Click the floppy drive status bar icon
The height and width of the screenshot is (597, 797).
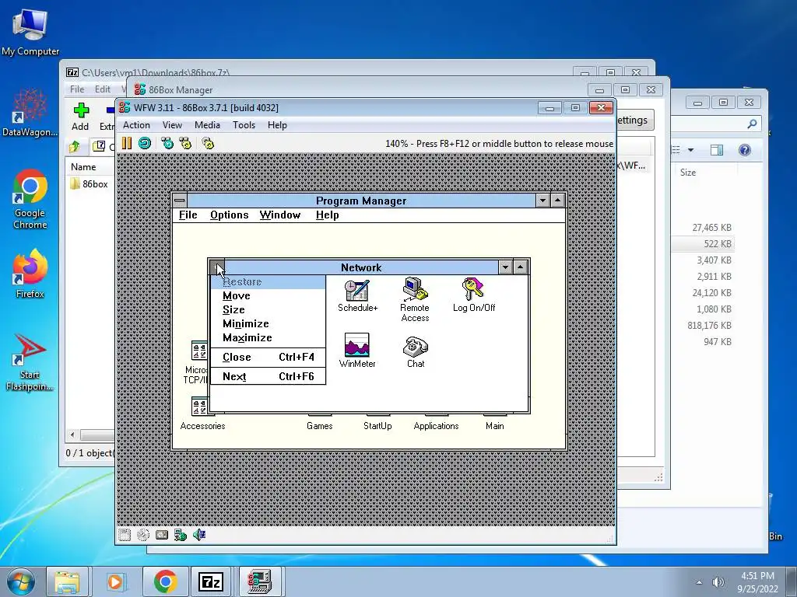click(125, 535)
